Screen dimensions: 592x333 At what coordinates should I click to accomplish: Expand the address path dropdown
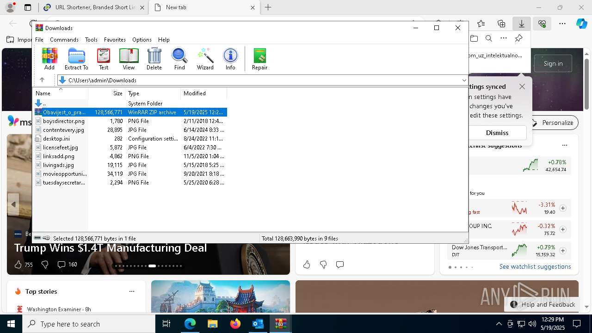(x=464, y=80)
